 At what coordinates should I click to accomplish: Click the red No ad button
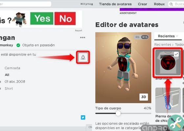65,18
